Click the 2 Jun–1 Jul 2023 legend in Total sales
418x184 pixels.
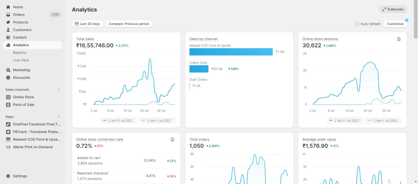(x=157, y=120)
